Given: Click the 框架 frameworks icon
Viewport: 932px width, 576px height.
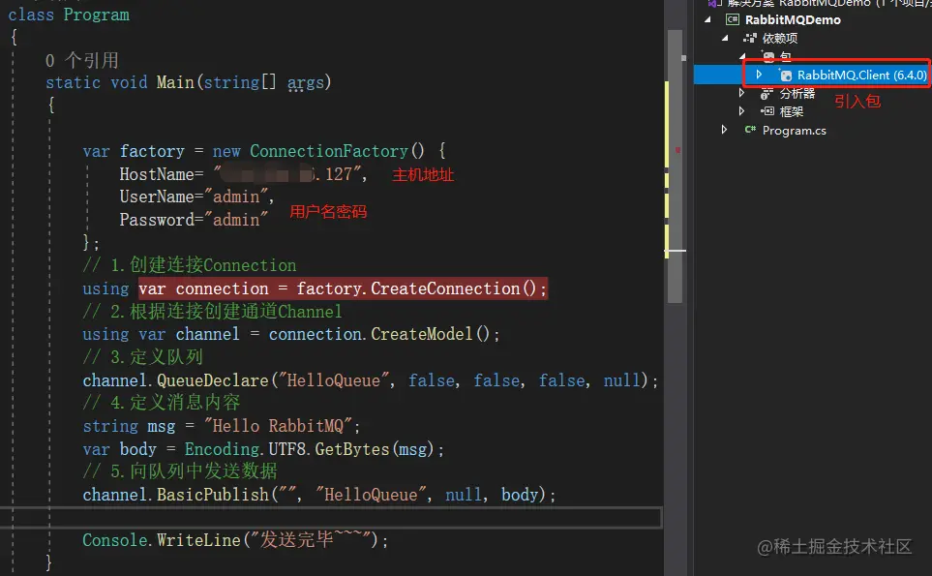Looking at the screenshot, I should pyautogui.click(x=767, y=111).
